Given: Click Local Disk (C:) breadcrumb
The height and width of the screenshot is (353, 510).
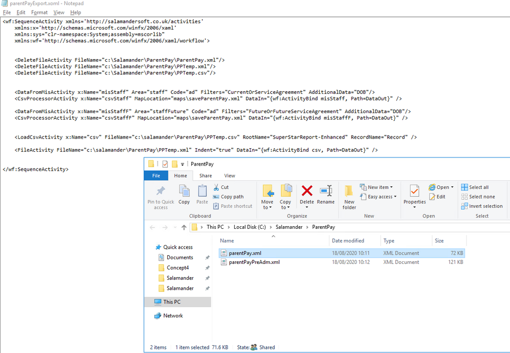Looking at the screenshot, I should point(249,227).
